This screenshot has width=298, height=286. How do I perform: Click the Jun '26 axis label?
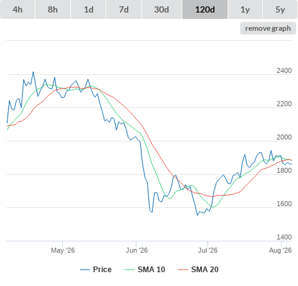[x=136, y=250]
